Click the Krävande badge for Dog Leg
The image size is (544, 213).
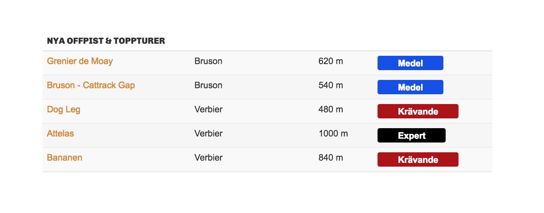coord(418,111)
